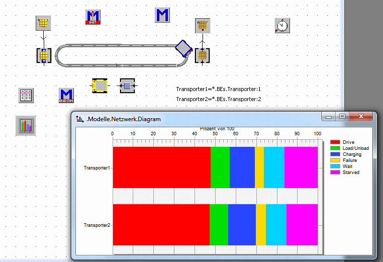Open the unlabeled blue Method object
Viewport: 383px width, 262px height.
coord(162,15)
